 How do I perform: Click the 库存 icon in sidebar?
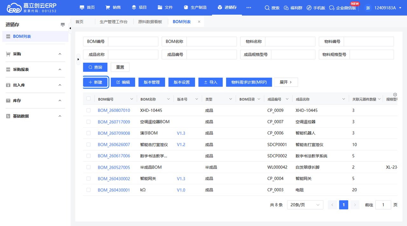(8, 100)
